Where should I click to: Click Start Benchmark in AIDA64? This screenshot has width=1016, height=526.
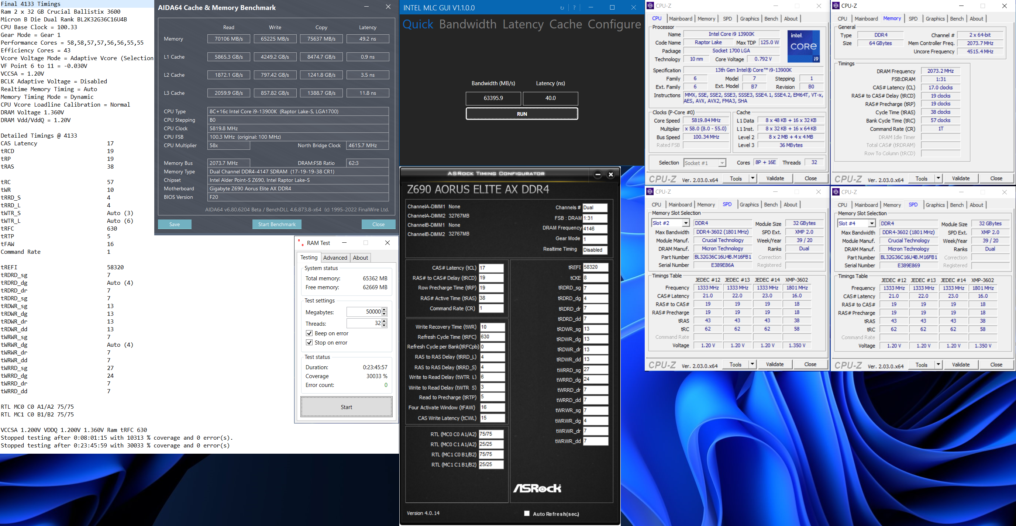pyautogui.click(x=276, y=224)
